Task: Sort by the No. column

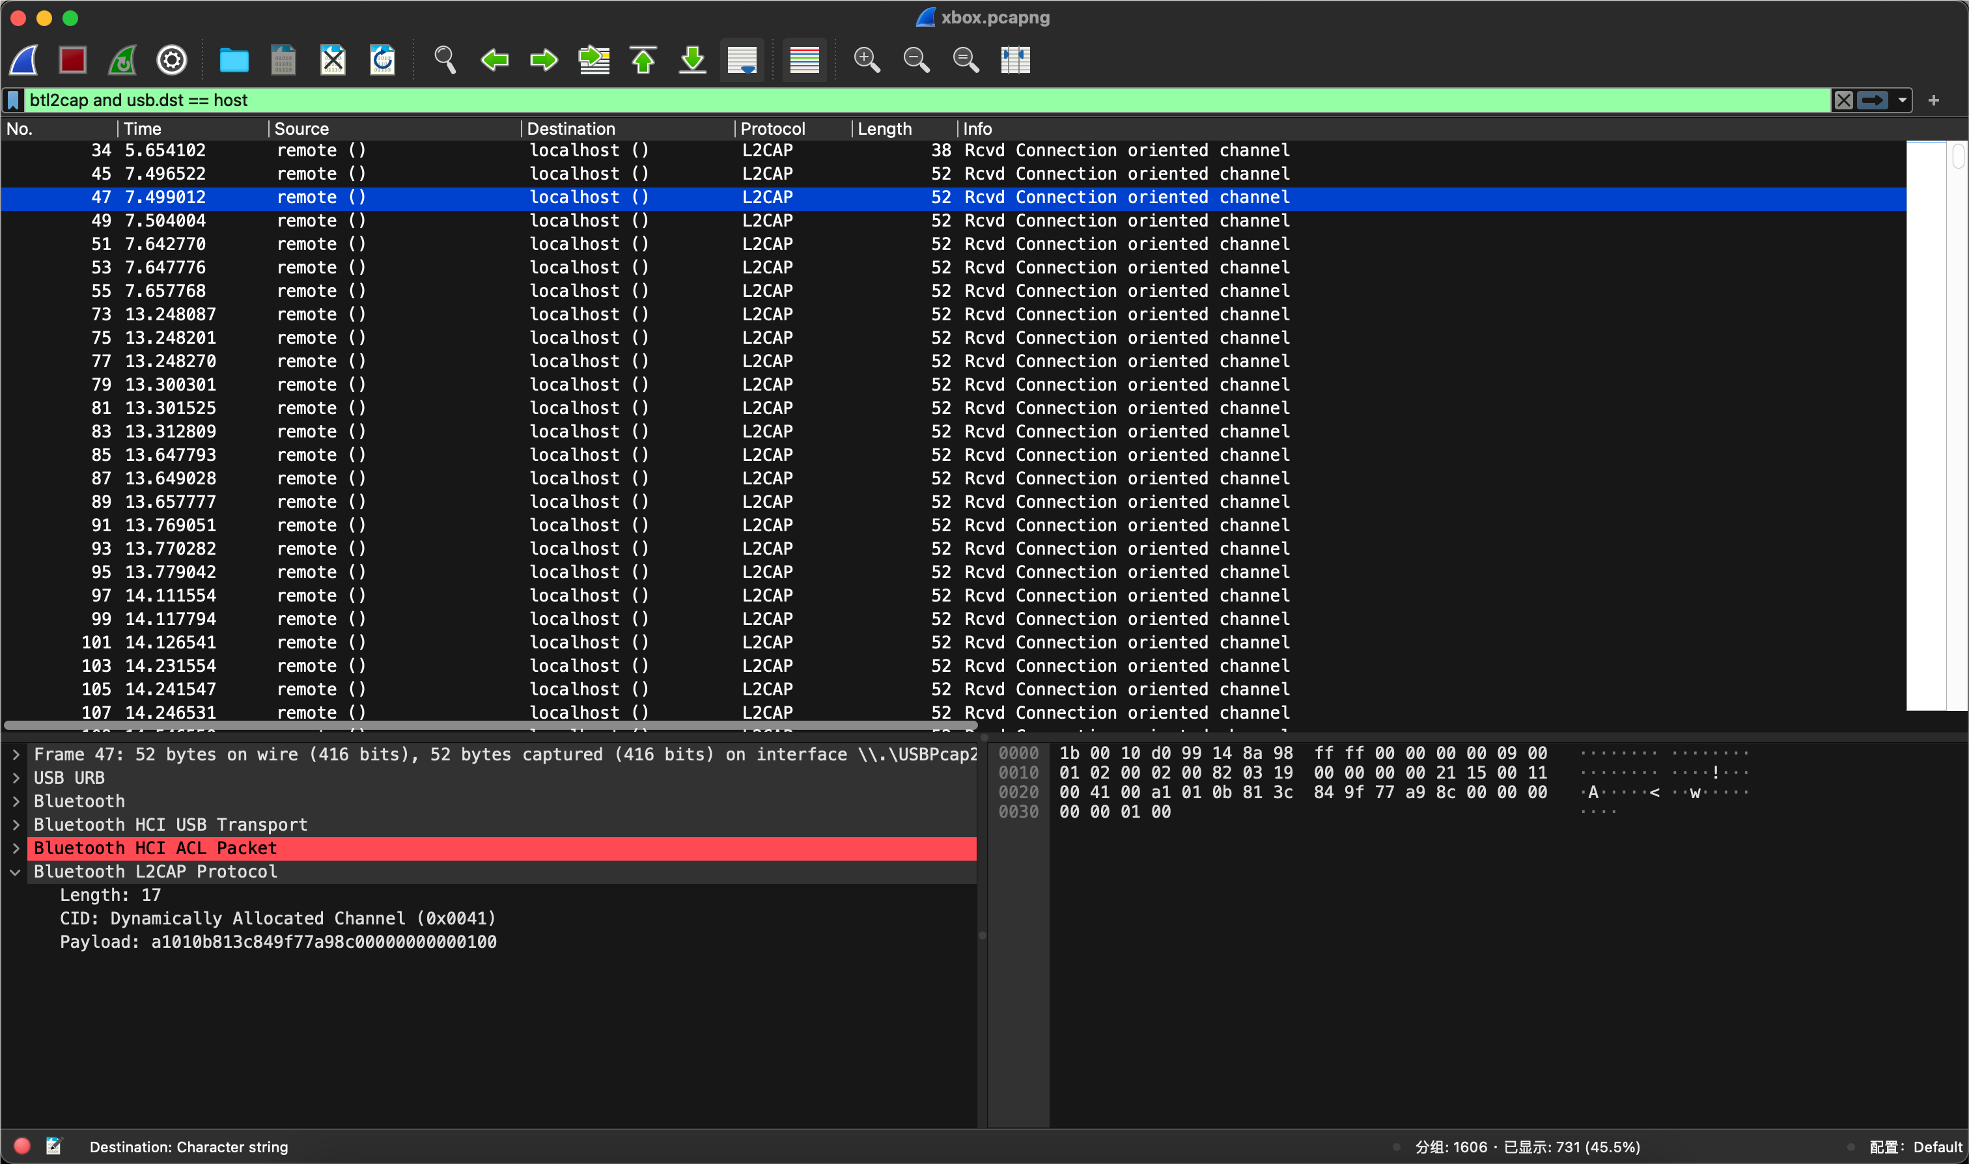Action: click(59, 129)
